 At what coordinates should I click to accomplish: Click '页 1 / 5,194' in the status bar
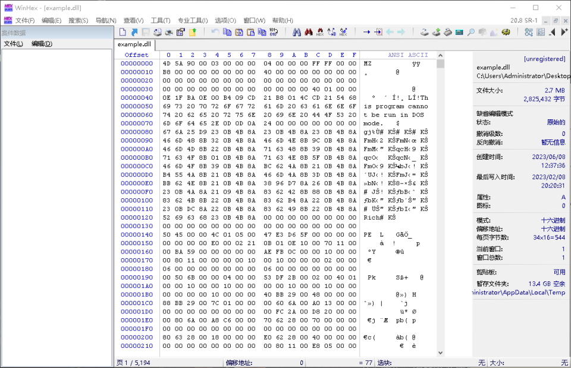133,363
